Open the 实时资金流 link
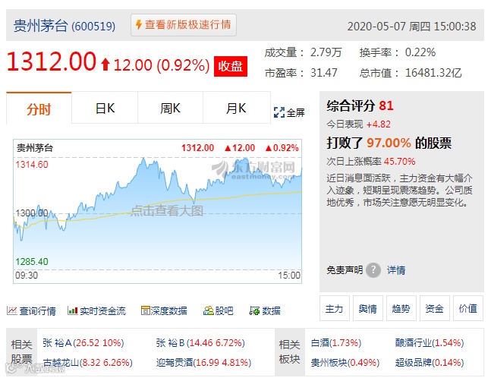The image size is (491, 378). click(102, 311)
